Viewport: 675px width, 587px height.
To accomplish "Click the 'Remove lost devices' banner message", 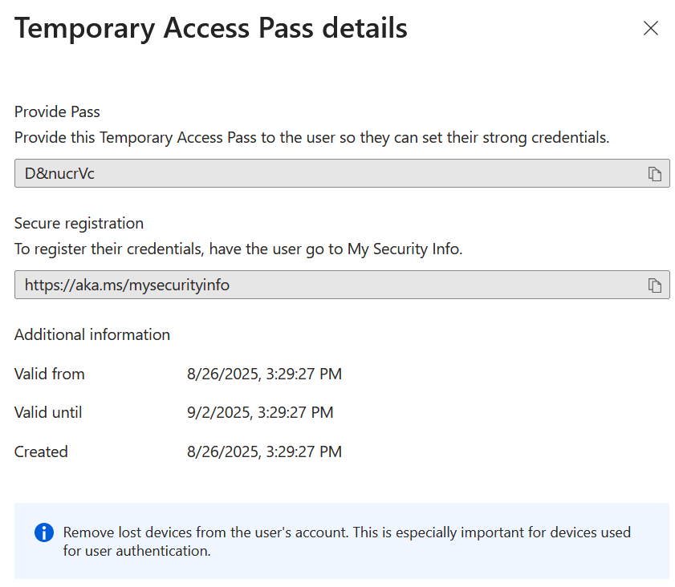I will pyautogui.click(x=347, y=532).
